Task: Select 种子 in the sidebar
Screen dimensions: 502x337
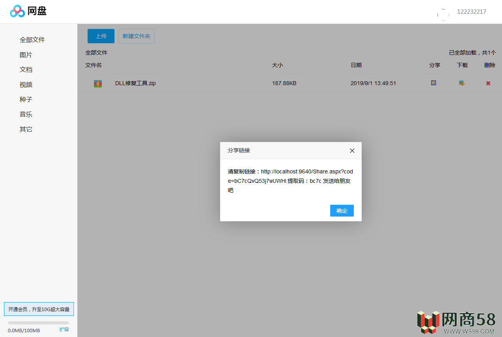Action: coord(26,99)
